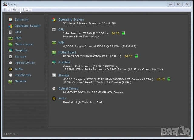This screenshot has width=194, height=140.
Task: Click the Optical Drives disc icon in summary panel
Action: click(54, 89)
